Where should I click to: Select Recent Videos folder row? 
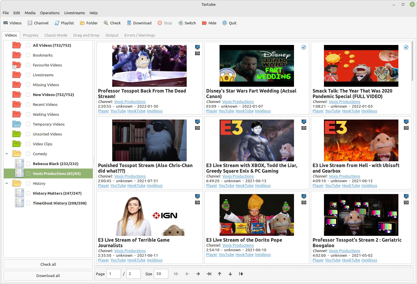[x=48, y=104]
